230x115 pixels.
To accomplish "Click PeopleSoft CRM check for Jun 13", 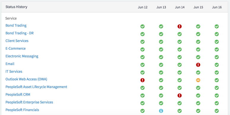I will point(161,95).
